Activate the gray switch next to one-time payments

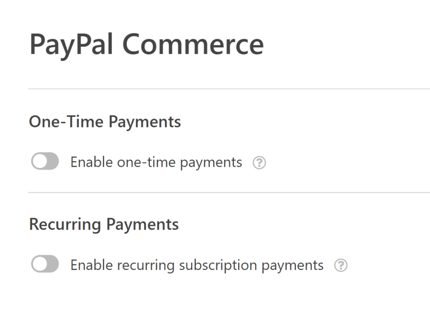(x=45, y=161)
